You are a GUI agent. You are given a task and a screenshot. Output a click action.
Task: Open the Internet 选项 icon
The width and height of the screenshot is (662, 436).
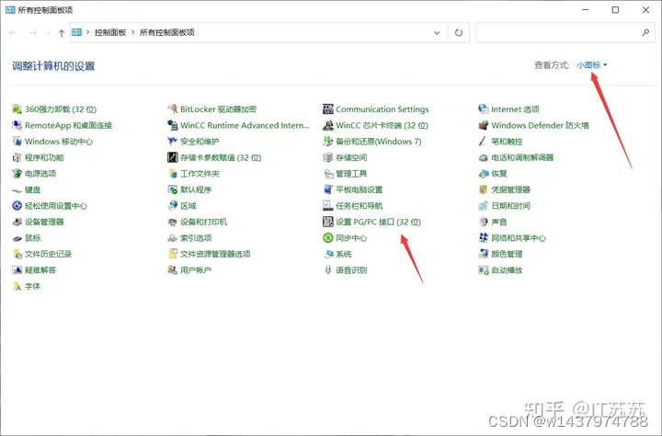[x=484, y=109]
